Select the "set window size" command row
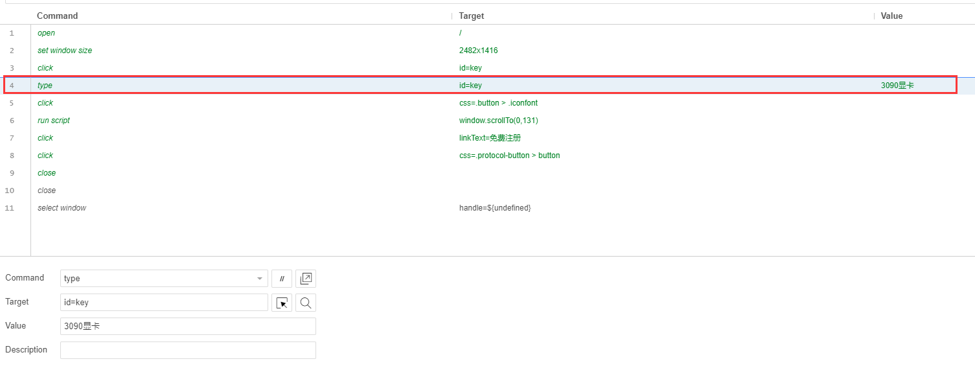This screenshot has width=975, height=370. 65,51
